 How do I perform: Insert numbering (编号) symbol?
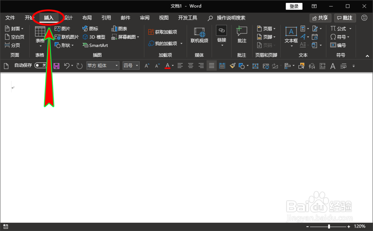[338, 45]
